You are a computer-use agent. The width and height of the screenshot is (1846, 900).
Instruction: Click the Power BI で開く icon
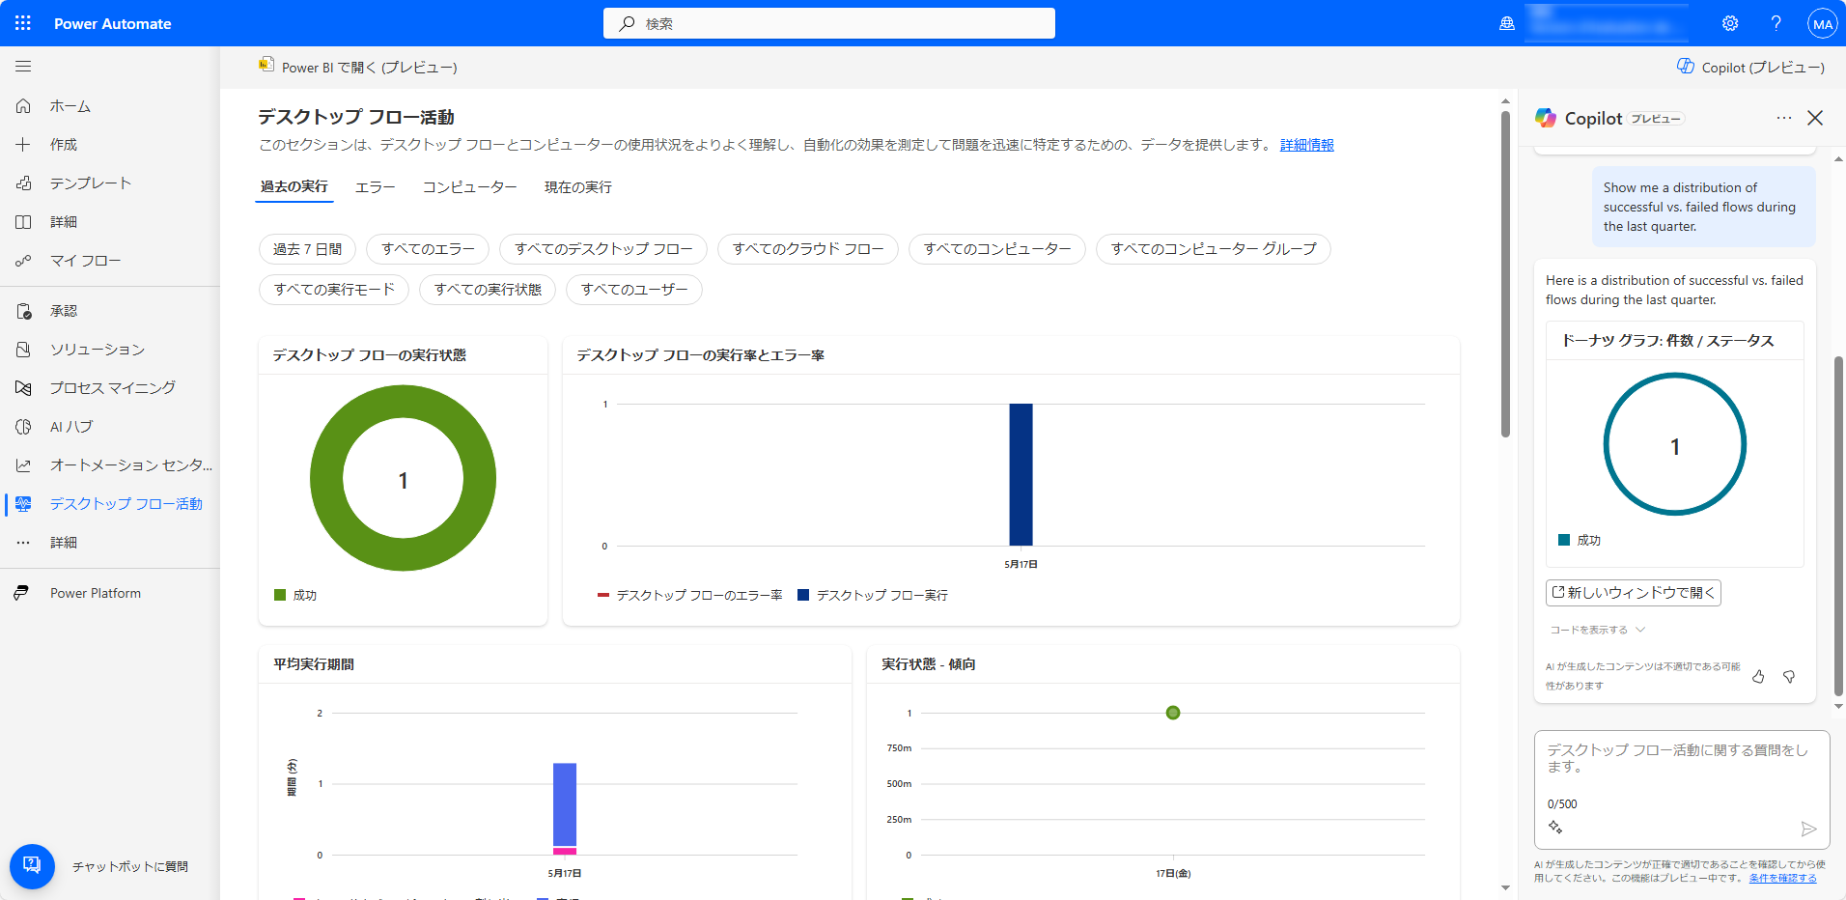click(266, 65)
